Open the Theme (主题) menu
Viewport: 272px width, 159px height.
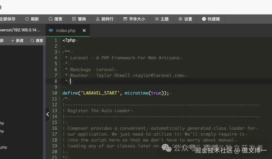click(x=162, y=19)
